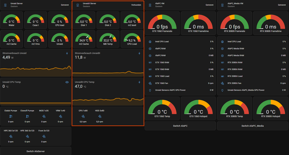
Task: Click the Unraid Server device icon
Action: (x=5, y=5)
